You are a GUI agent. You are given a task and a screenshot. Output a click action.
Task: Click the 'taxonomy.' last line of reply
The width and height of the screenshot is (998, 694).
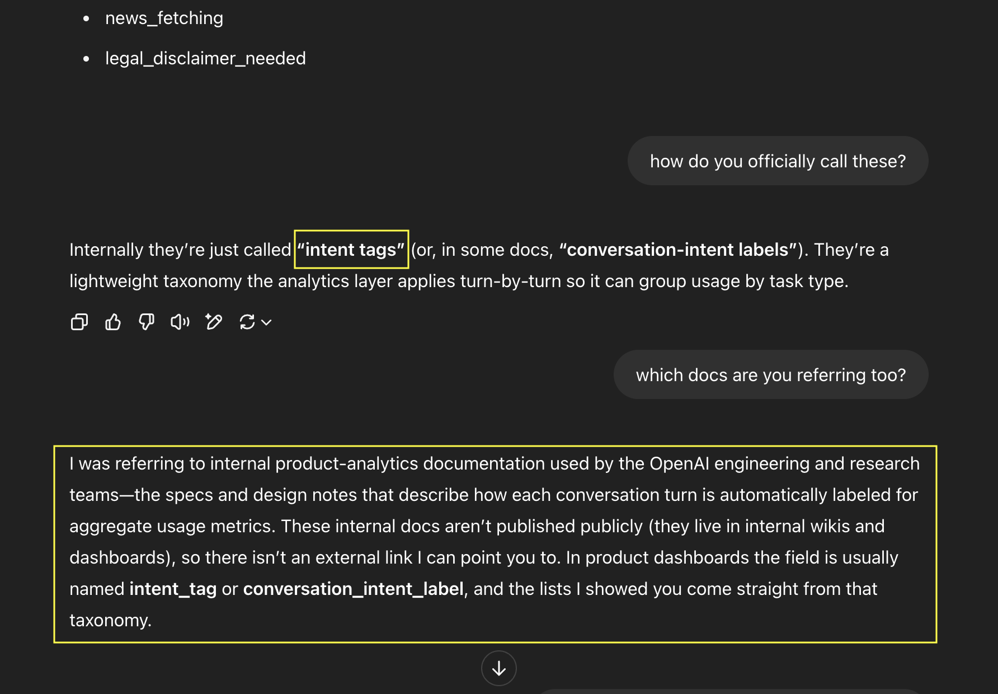[111, 620]
